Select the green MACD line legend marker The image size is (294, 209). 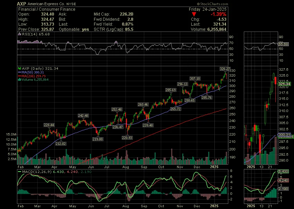[19, 172]
